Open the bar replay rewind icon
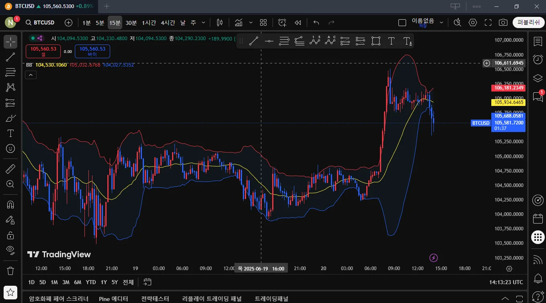This screenshot has width=546, height=303. pos(298,22)
